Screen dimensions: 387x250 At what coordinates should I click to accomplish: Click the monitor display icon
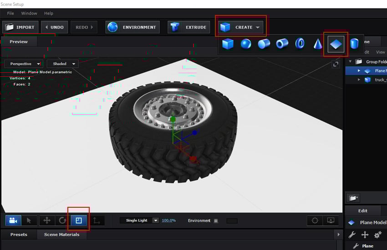331,220
